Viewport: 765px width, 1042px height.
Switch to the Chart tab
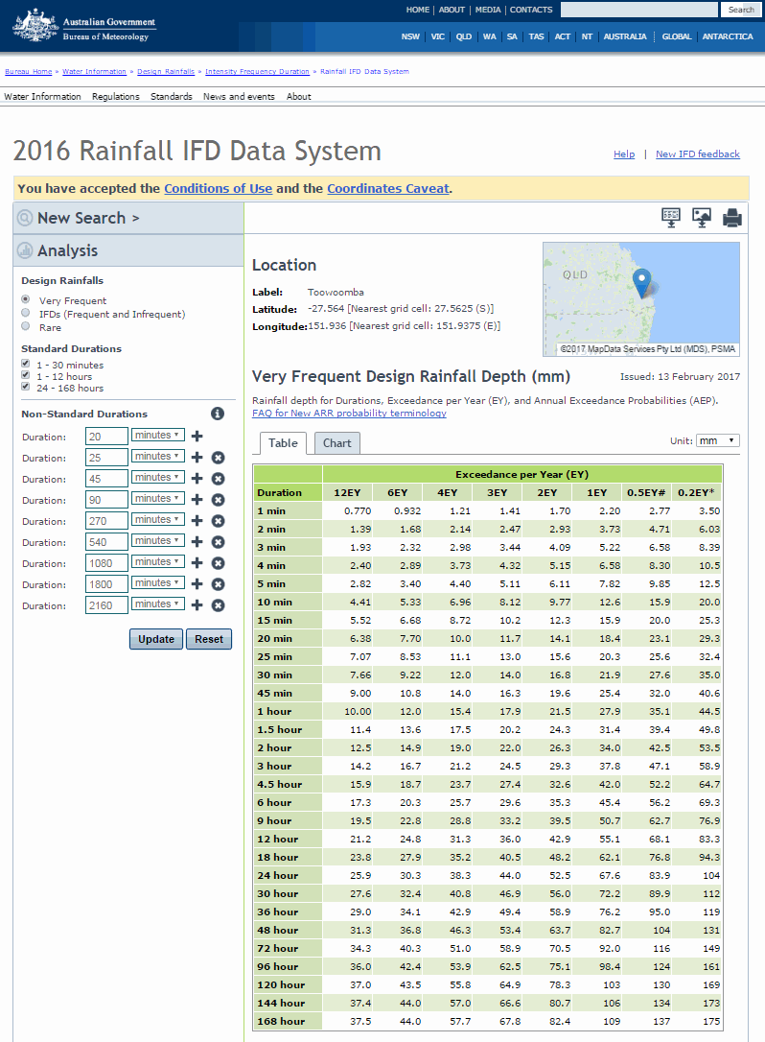click(x=336, y=443)
